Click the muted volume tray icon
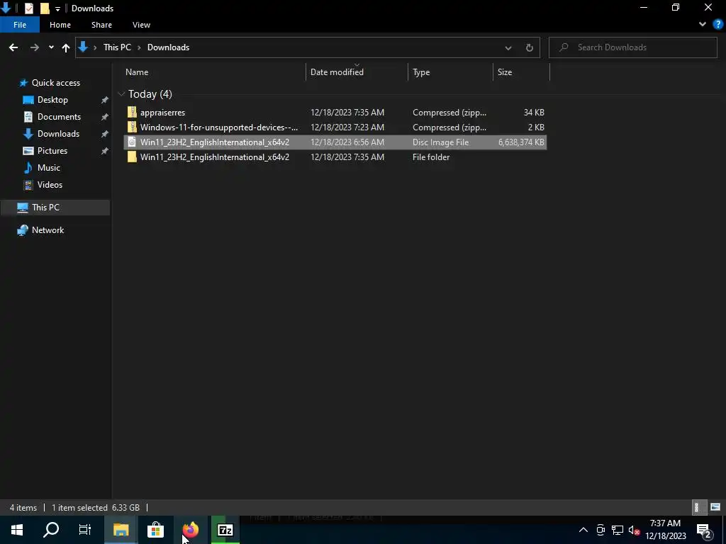726x544 pixels. click(x=634, y=530)
